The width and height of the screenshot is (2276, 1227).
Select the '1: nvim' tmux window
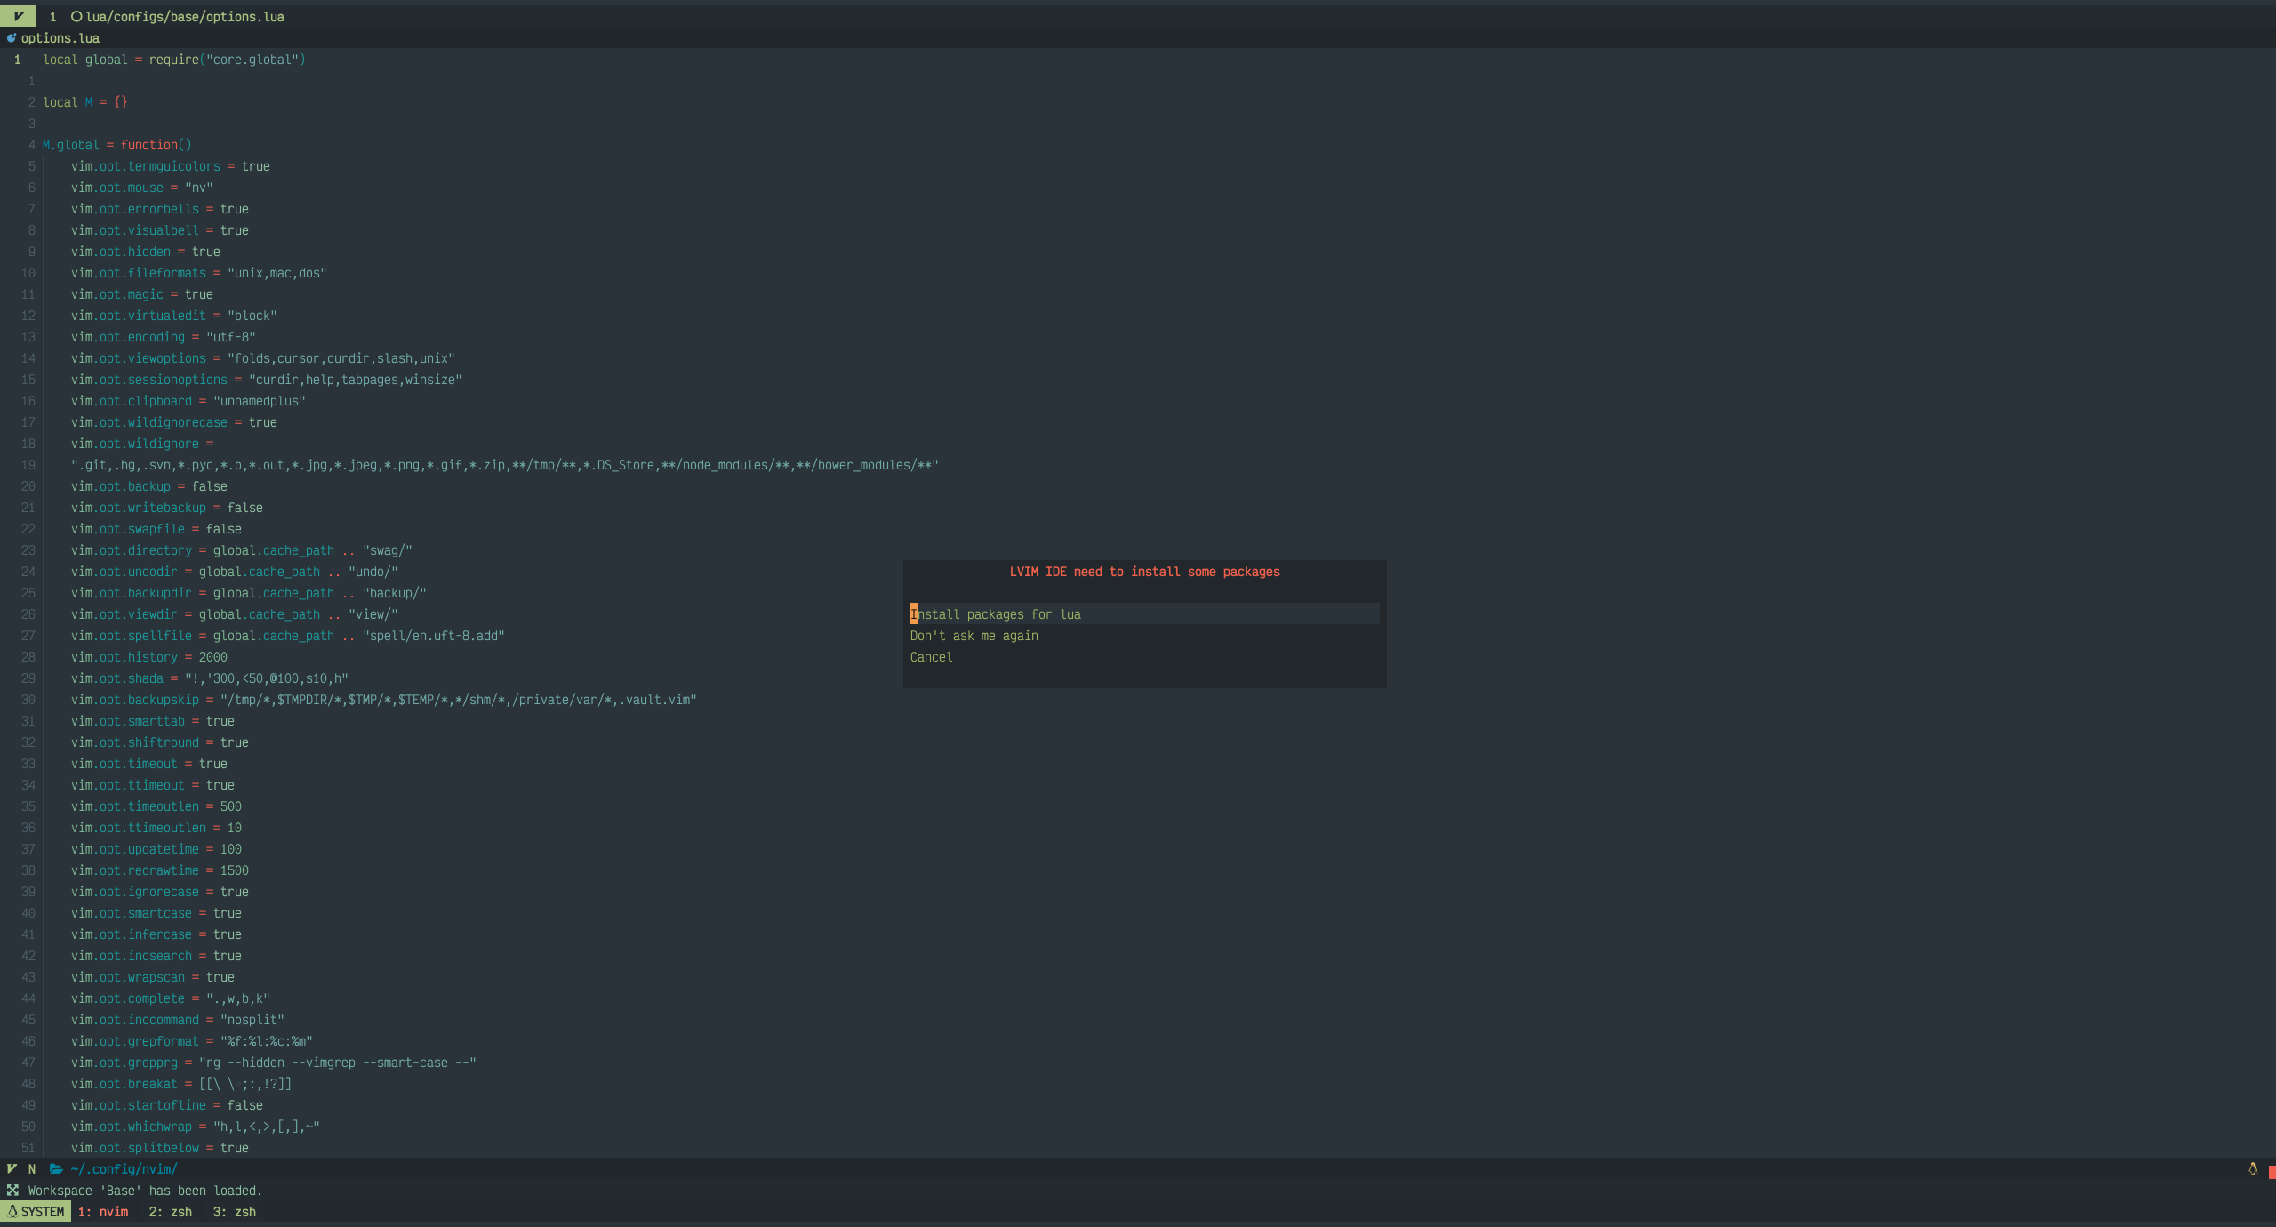click(x=103, y=1212)
